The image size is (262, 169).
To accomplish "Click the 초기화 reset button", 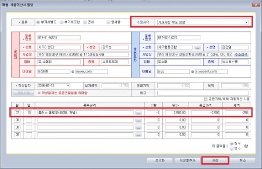I will 160,160.
